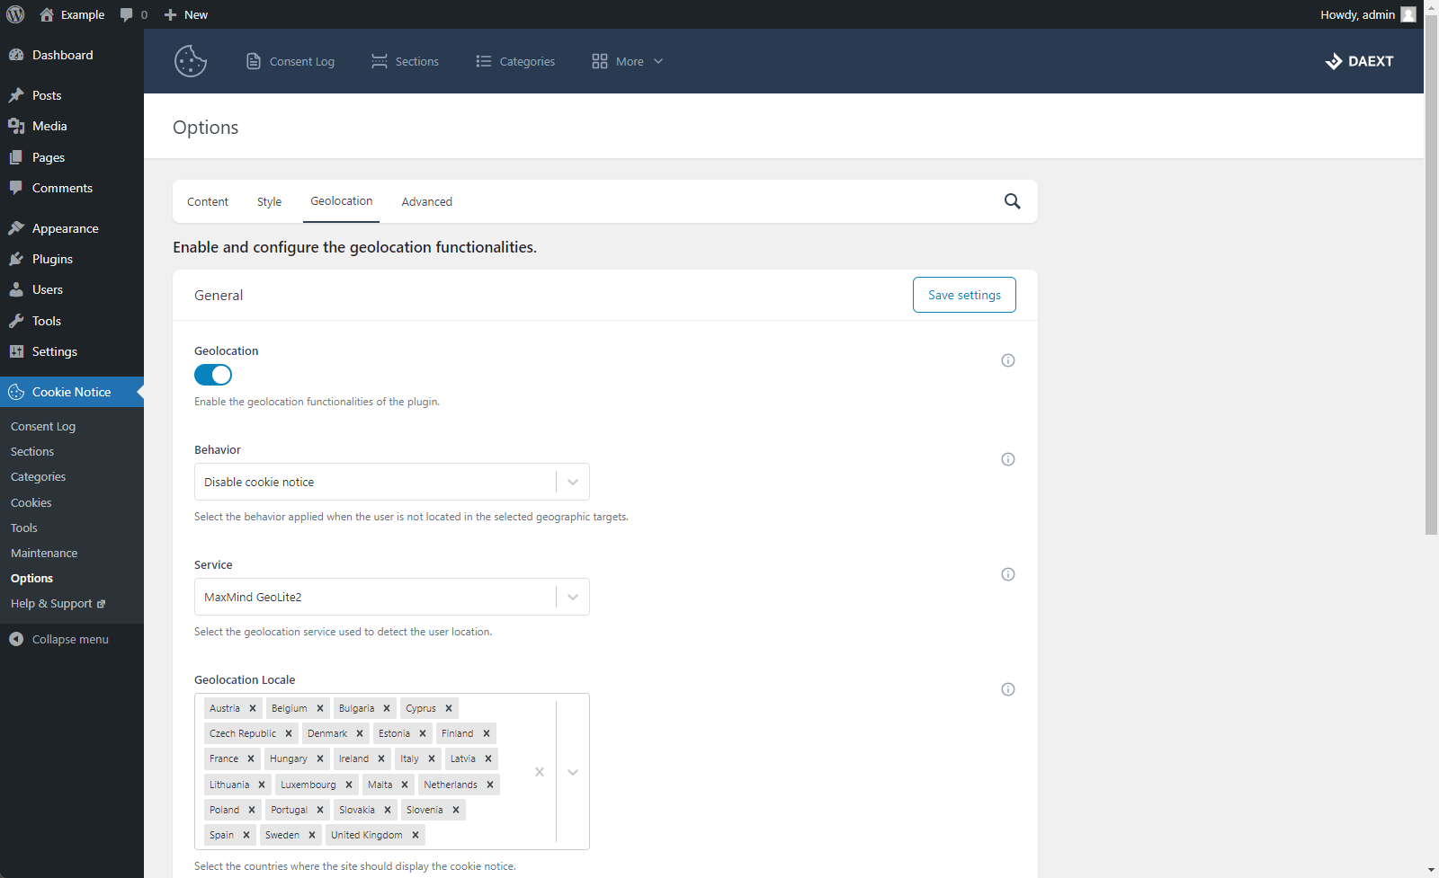The height and width of the screenshot is (878, 1439).
Task: Remove Italy tag
Action: (x=432, y=758)
